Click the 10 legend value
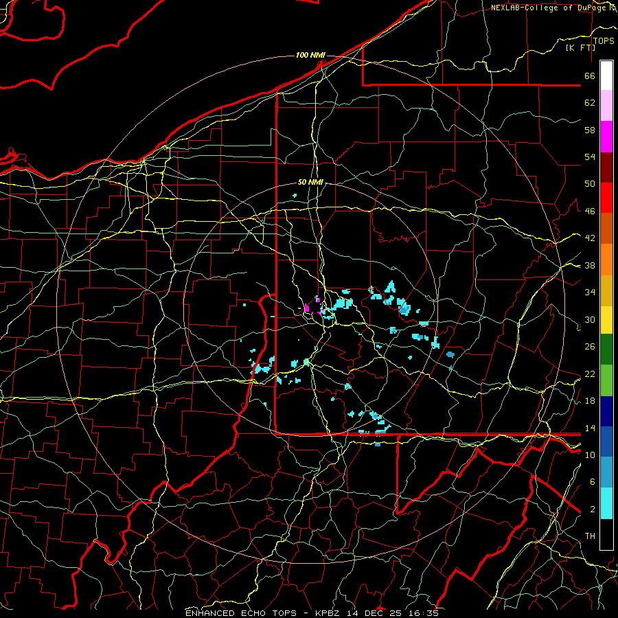The height and width of the screenshot is (618, 618). pos(590,455)
